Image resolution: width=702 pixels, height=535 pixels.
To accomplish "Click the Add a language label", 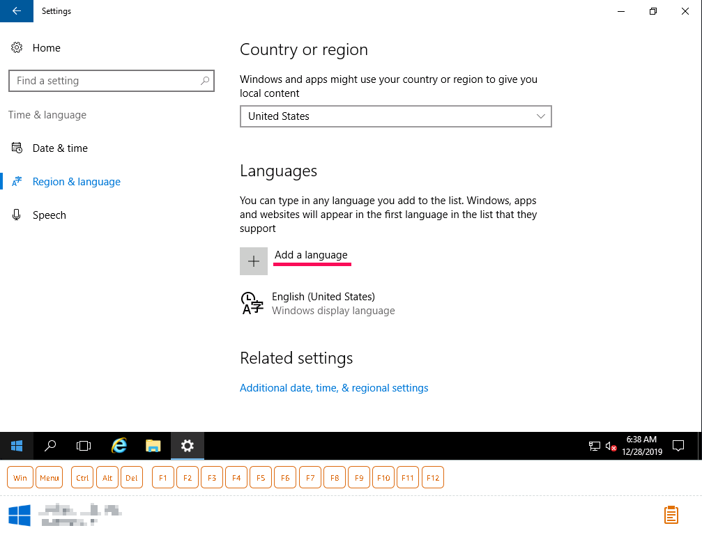I will click(x=311, y=255).
